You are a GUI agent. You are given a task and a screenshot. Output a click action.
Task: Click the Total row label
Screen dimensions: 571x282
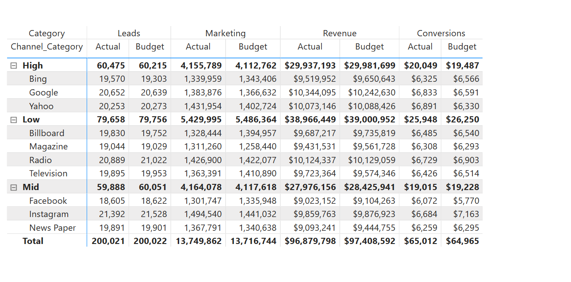[x=33, y=241]
